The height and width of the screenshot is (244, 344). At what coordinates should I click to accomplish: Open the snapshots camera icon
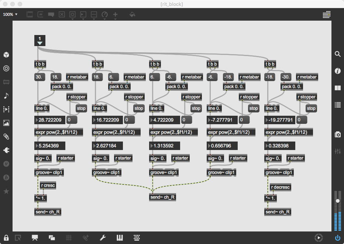coord(338,134)
